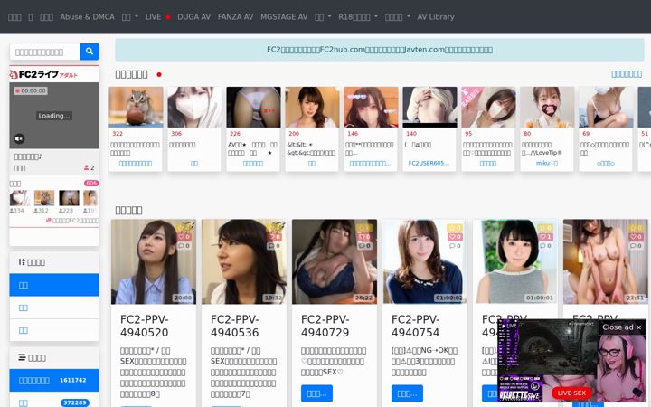Expand the R18 dropdown menu
This screenshot has height=407, width=651.
[358, 17]
